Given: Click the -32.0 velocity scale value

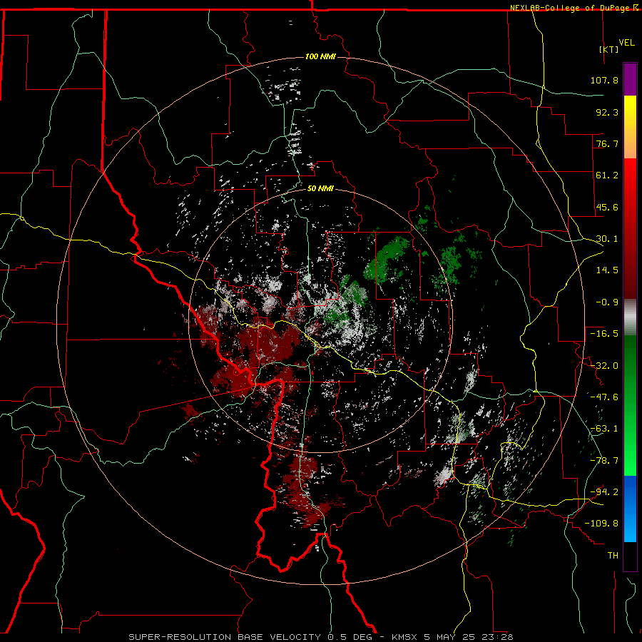Looking at the screenshot, I should (604, 366).
